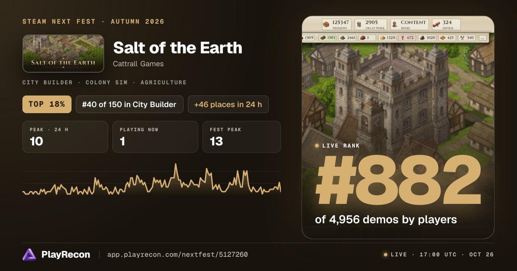
Task: Click the 324 favour value
Action: (x=447, y=22)
